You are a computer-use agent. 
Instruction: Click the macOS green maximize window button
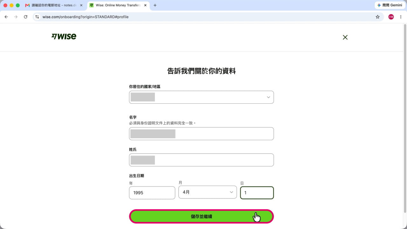coord(18,5)
